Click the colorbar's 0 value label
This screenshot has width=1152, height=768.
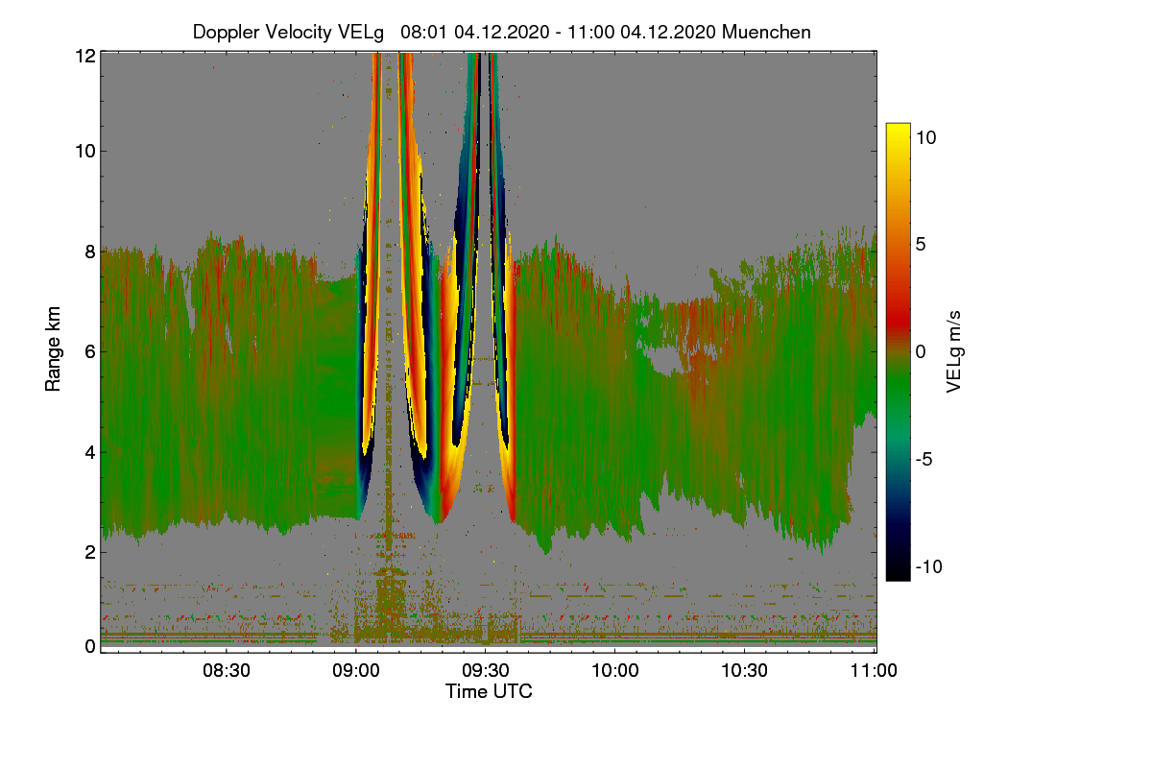pyautogui.click(x=920, y=351)
